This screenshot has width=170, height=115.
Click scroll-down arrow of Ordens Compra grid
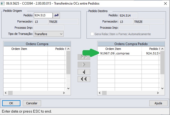68,88
